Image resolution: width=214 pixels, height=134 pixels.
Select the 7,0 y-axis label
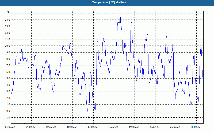[x=8, y=65]
